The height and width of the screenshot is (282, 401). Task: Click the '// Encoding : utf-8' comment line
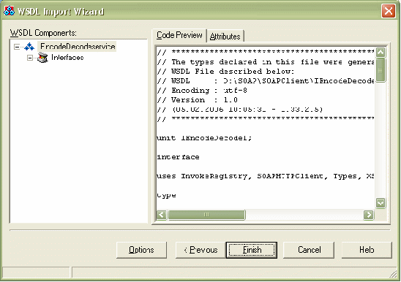(x=202, y=91)
